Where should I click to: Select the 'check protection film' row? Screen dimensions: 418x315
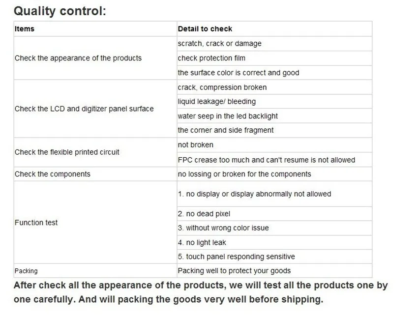point(274,58)
